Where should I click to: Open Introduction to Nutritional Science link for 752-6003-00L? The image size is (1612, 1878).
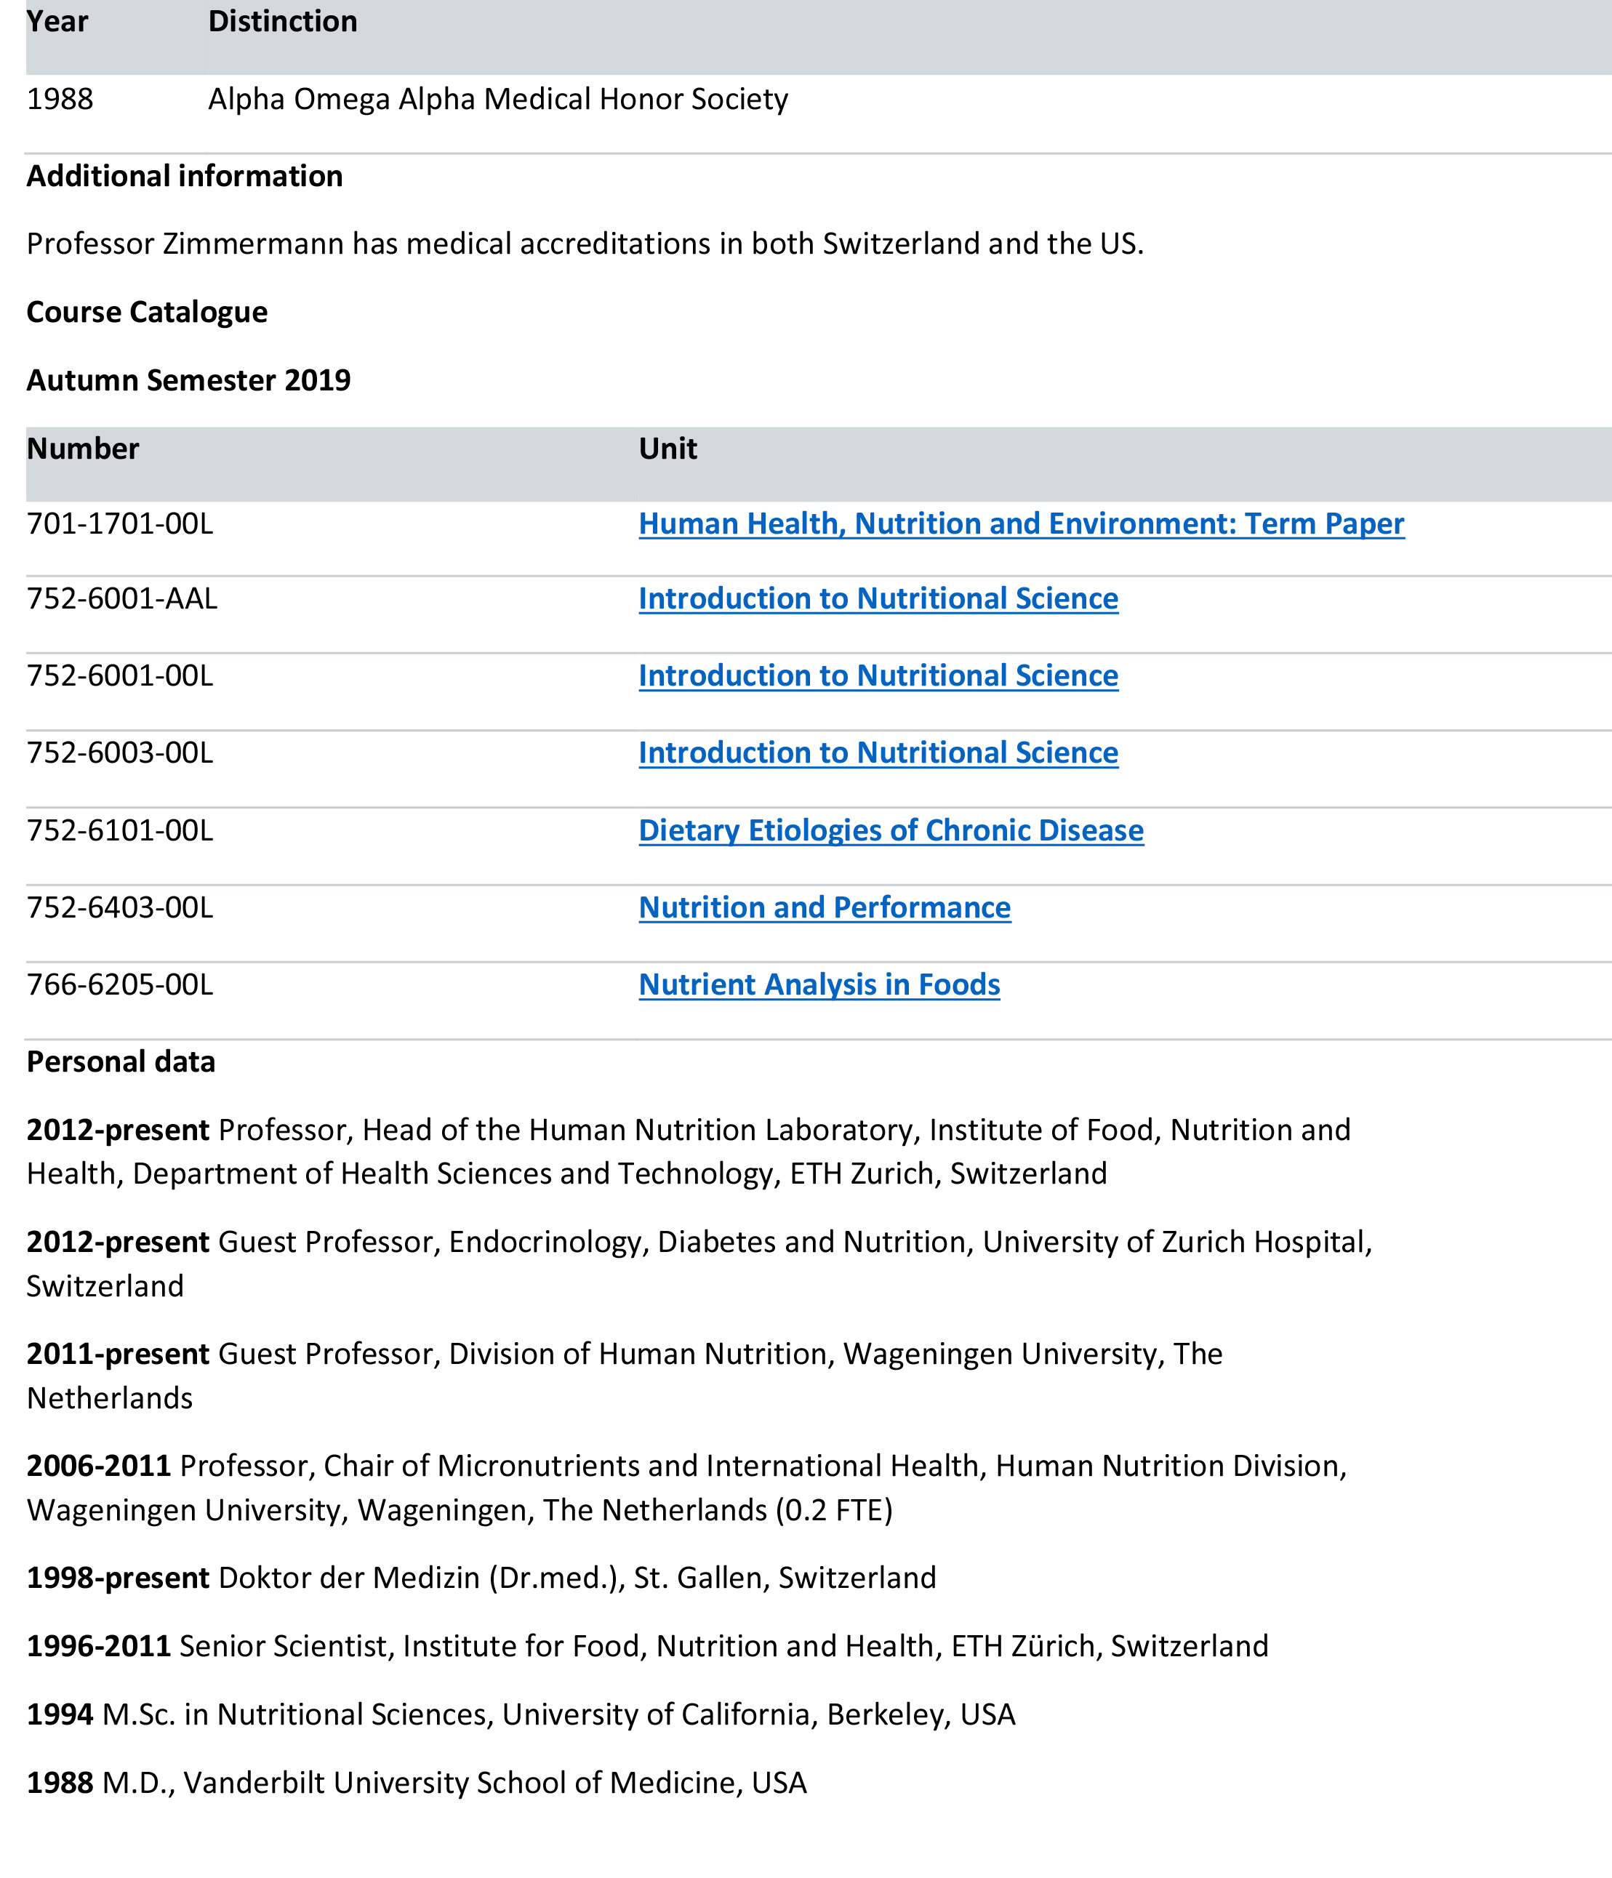tap(878, 753)
